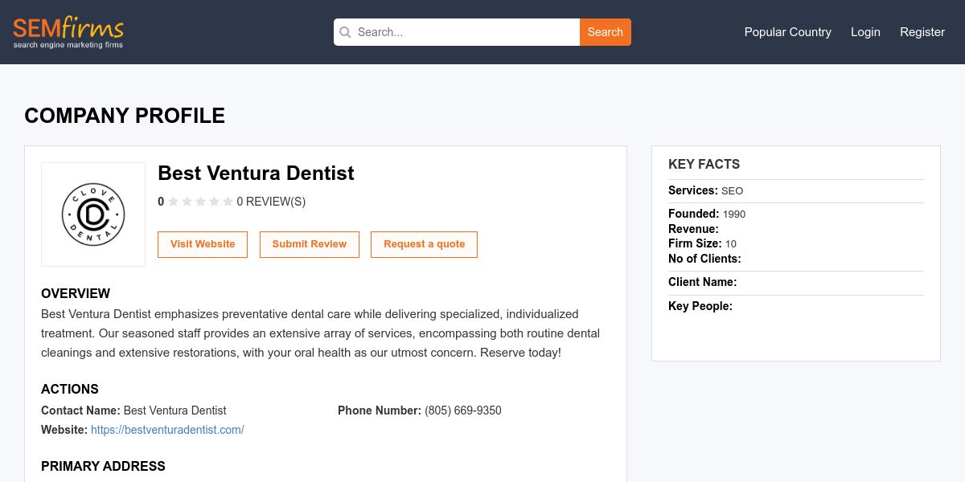
Task: Open the bestventuradentist.com link
Action: (167, 430)
